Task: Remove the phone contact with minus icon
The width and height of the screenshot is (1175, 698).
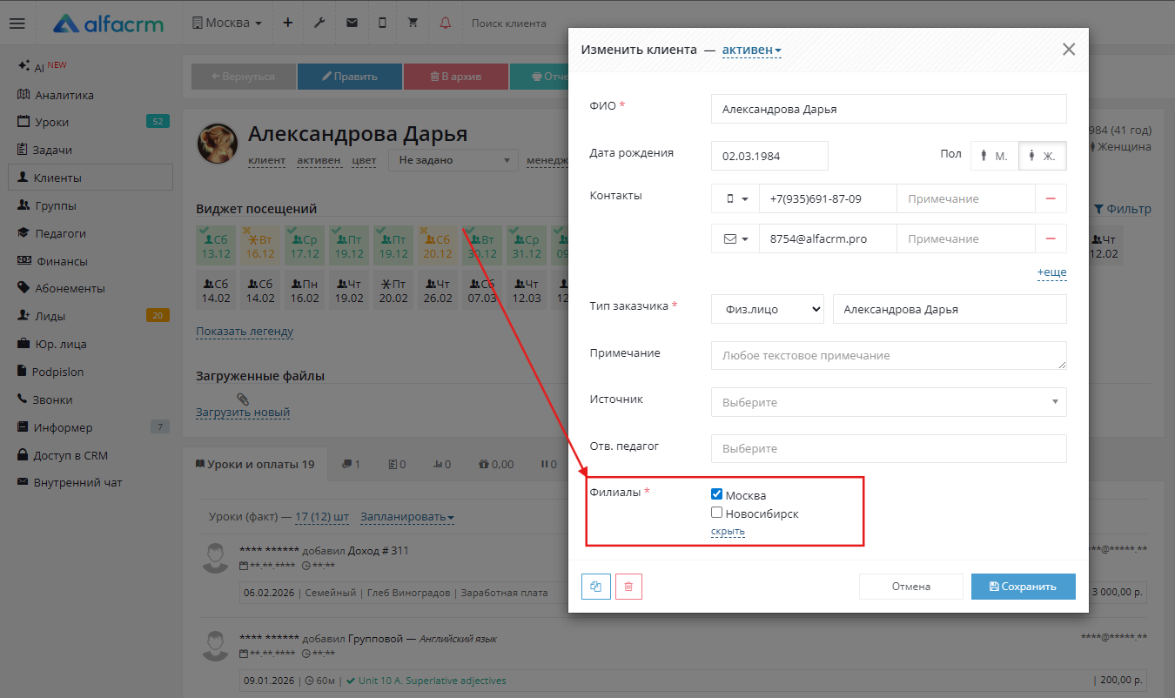Action: 1051,198
